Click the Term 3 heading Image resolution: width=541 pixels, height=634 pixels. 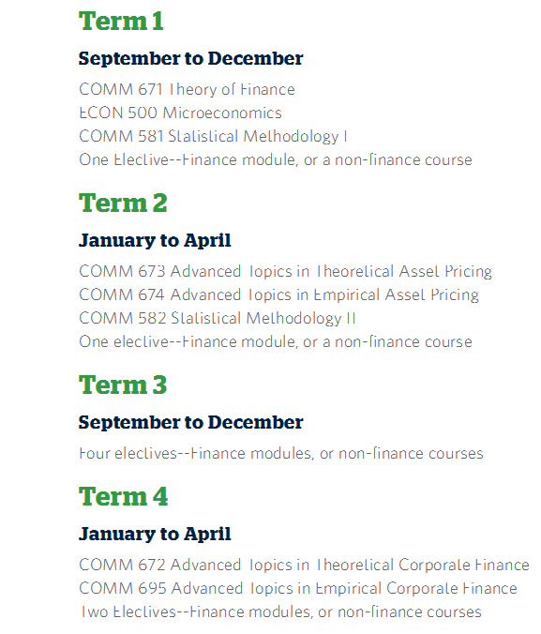pyautogui.click(x=123, y=385)
